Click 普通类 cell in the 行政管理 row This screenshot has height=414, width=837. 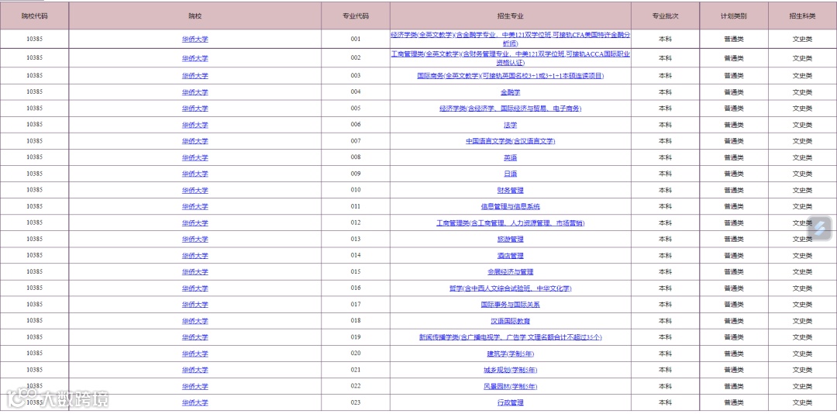click(x=733, y=403)
